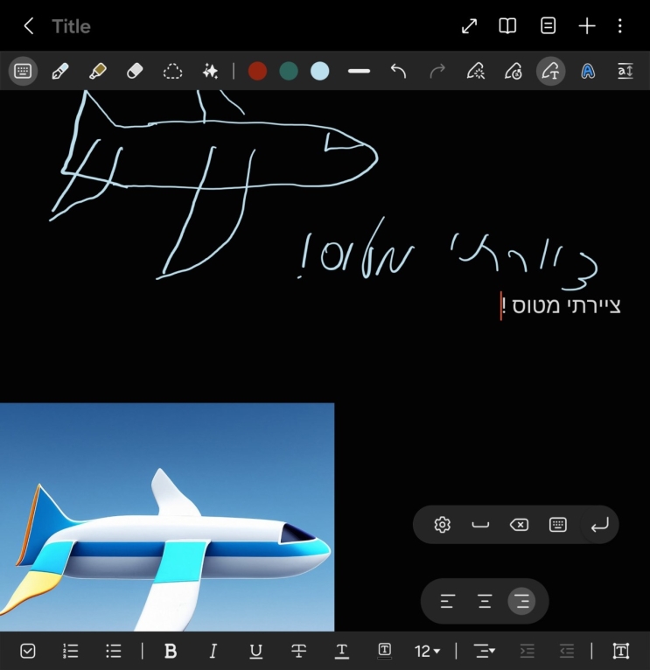Open the shape auto-fix tool

pos(513,71)
